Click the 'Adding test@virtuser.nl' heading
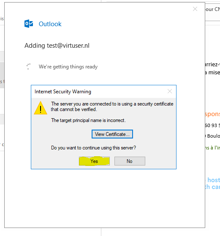 coord(57,46)
